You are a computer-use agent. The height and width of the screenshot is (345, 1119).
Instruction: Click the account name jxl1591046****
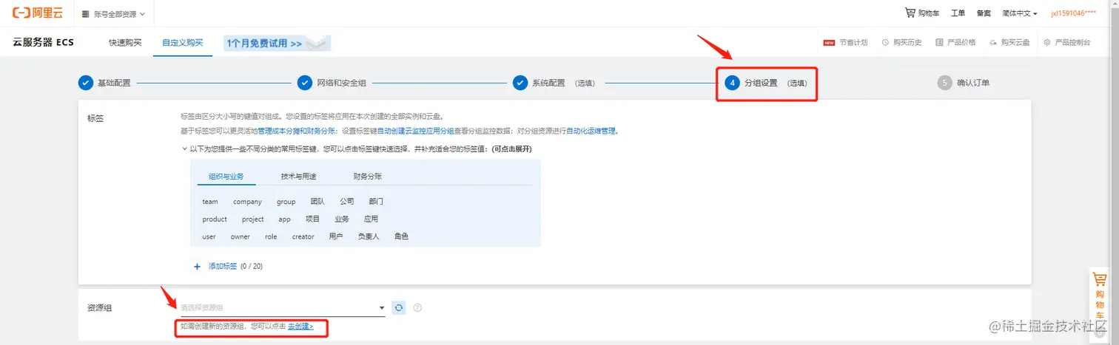[x=1073, y=13]
